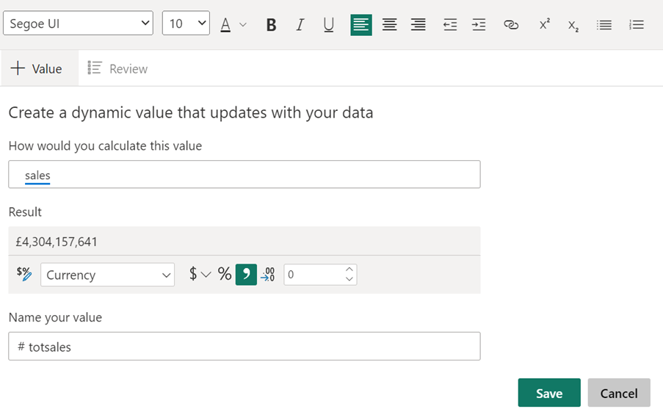Viewport: 663px width, 420px height.
Task: Toggle the thousands comma separator
Action: 246,275
